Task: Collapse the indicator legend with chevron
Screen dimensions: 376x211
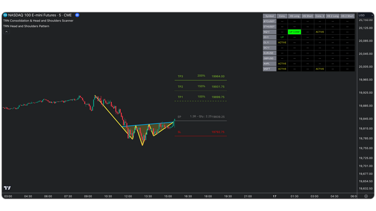Action: pos(7,31)
